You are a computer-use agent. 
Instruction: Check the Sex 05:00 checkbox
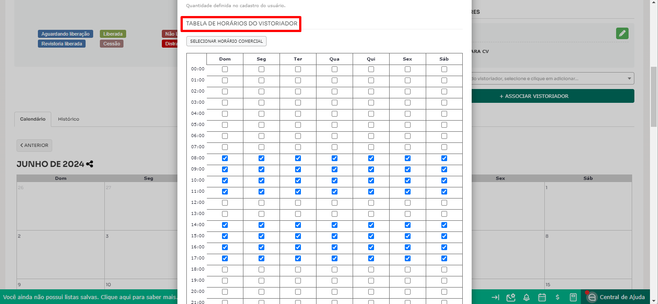[x=407, y=125]
